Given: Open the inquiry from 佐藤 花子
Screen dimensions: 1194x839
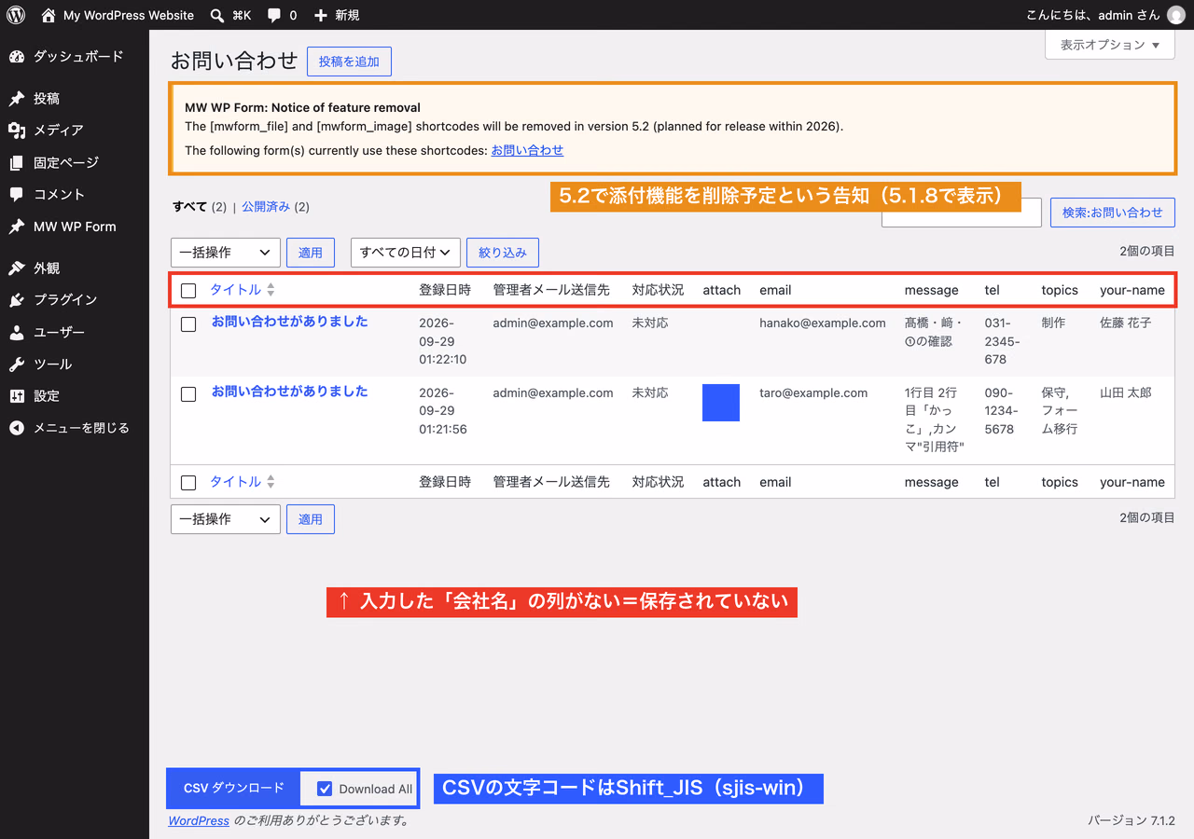Looking at the screenshot, I should (290, 322).
